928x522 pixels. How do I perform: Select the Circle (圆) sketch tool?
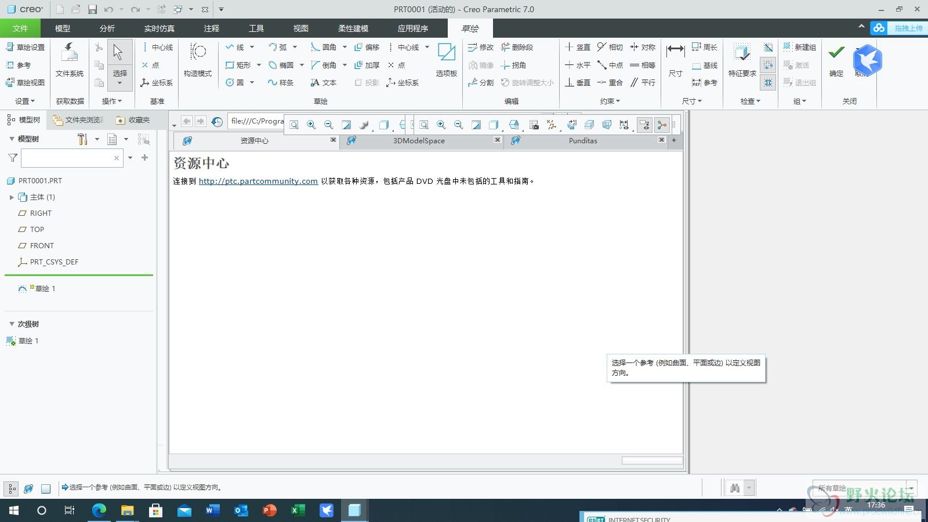point(235,82)
